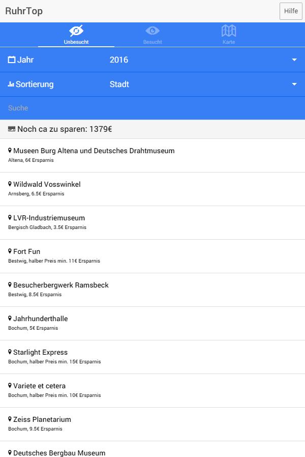Image resolution: width=305 pixels, height=457 pixels.
Task: Select the Stadt sorting value
Action: click(x=119, y=84)
